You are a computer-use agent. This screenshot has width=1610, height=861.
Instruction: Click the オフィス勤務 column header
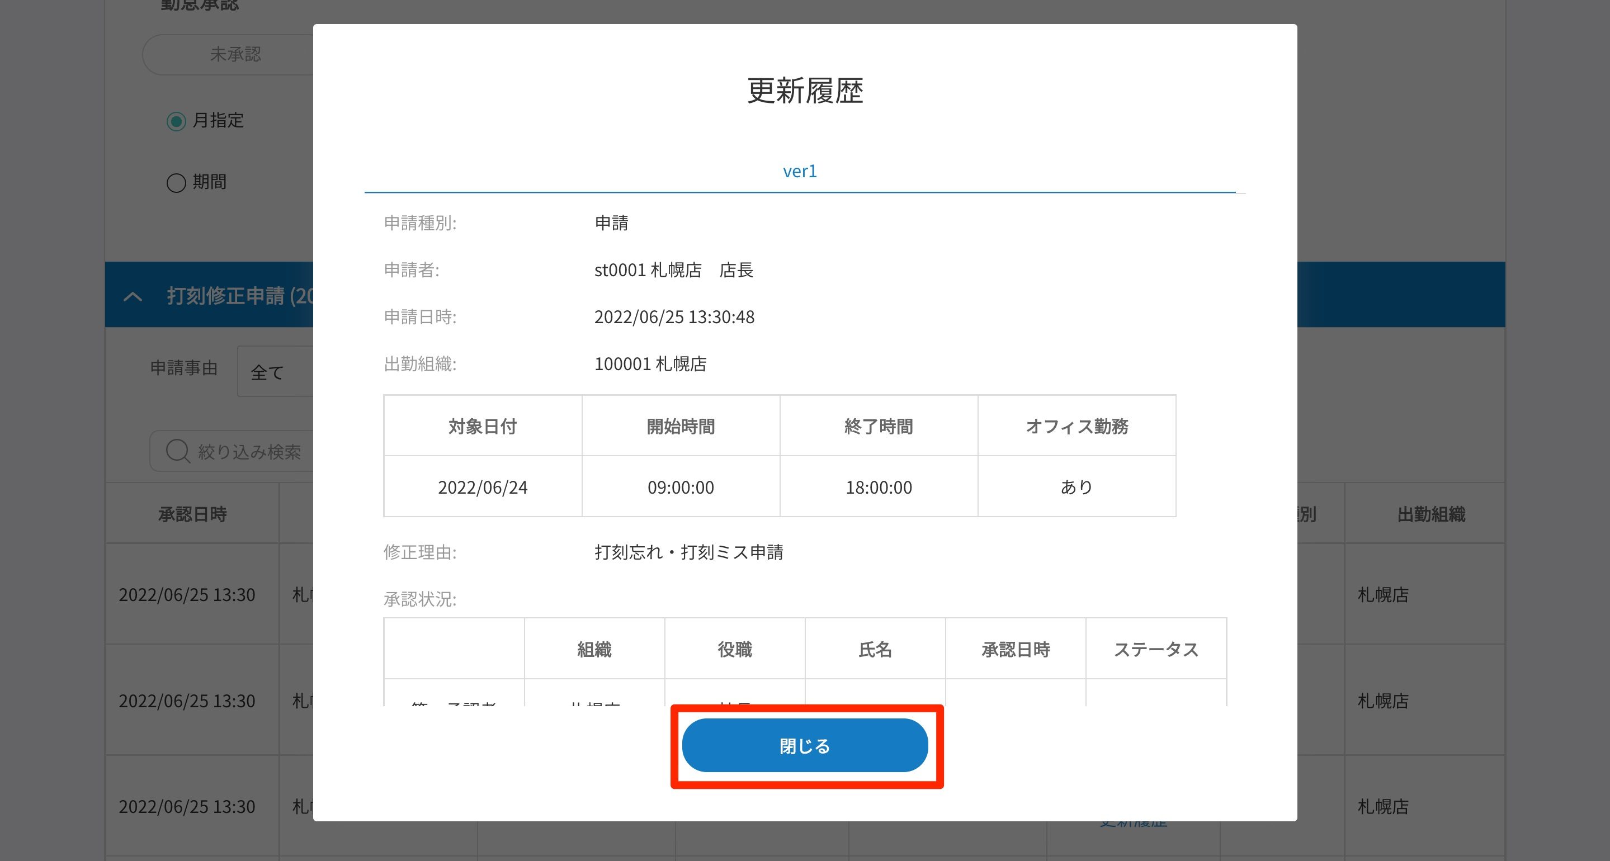(1077, 426)
